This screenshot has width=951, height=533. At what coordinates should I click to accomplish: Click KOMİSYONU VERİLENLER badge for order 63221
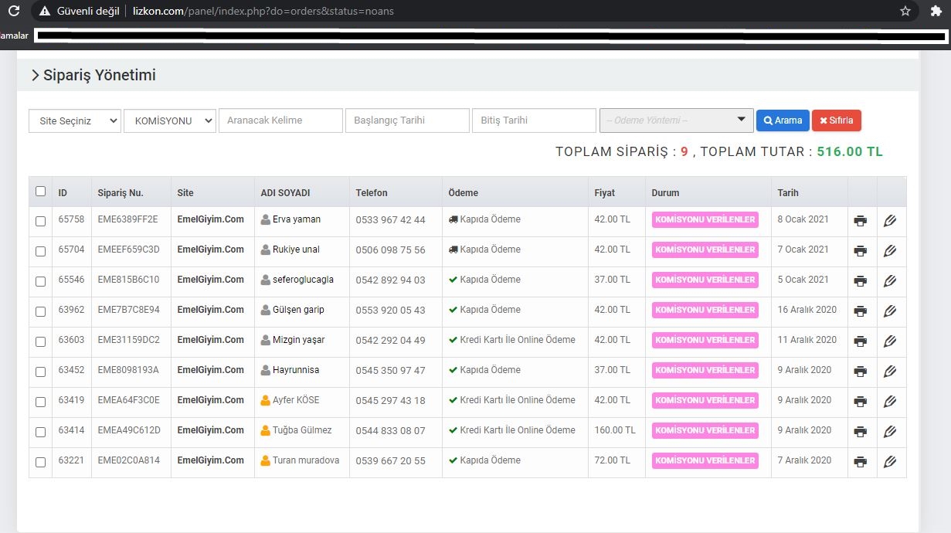(x=705, y=460)
